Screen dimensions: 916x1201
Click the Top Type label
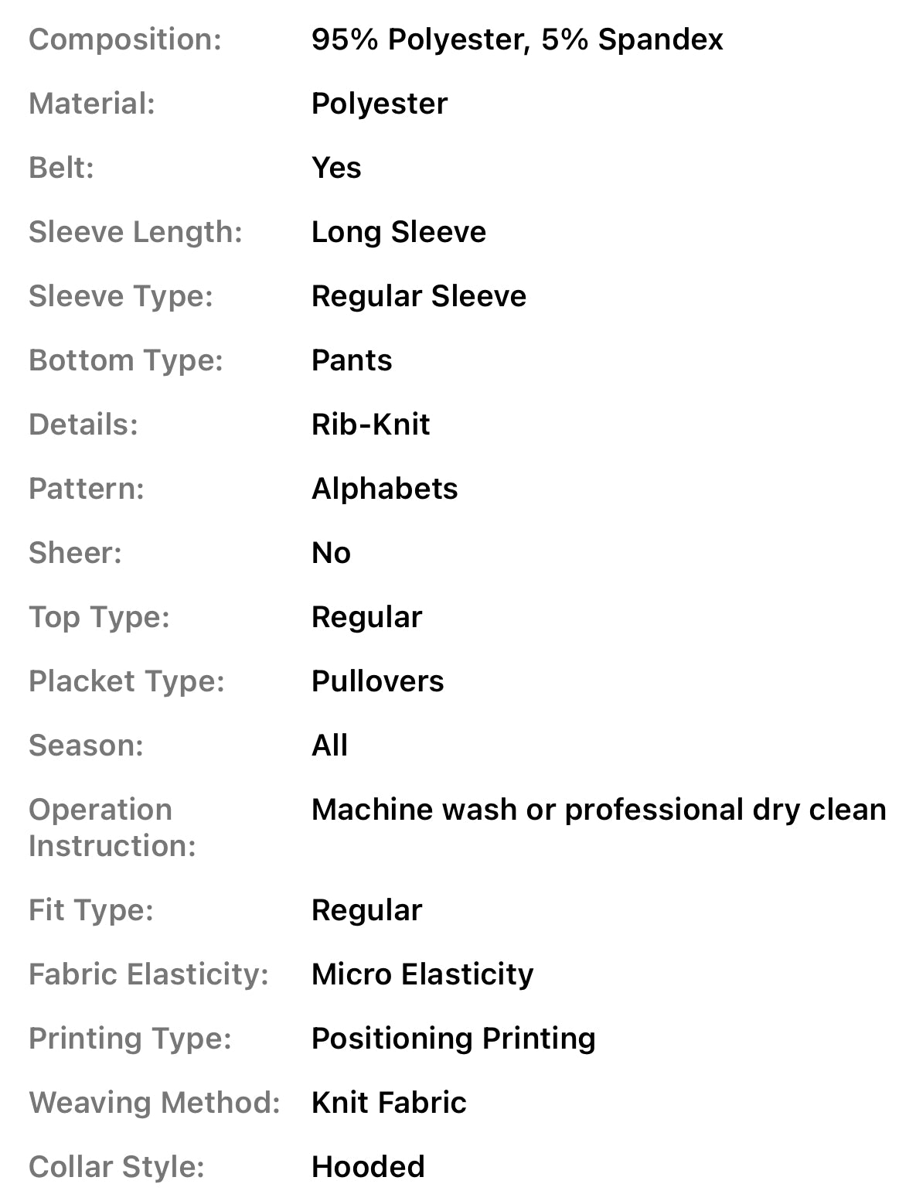[x=99, y=617]
